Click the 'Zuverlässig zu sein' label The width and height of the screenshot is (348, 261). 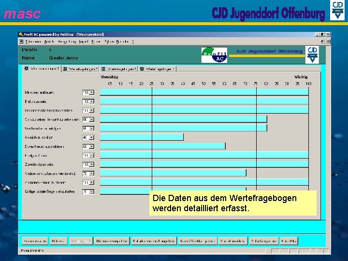coord(39,164)
